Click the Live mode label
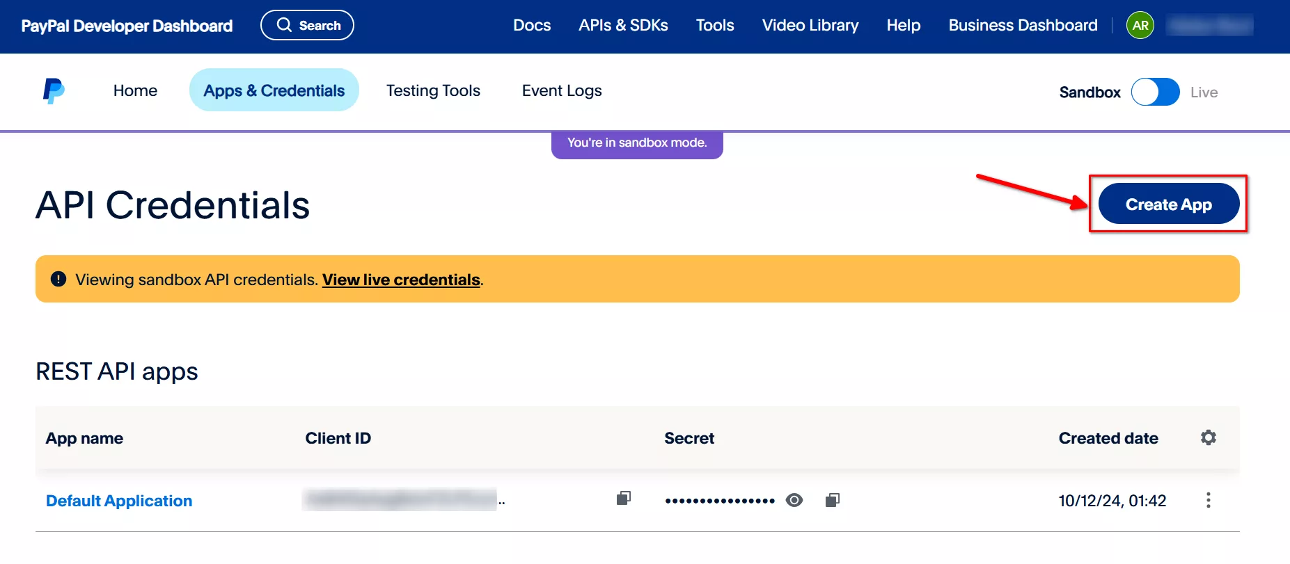 [1204, 92]
